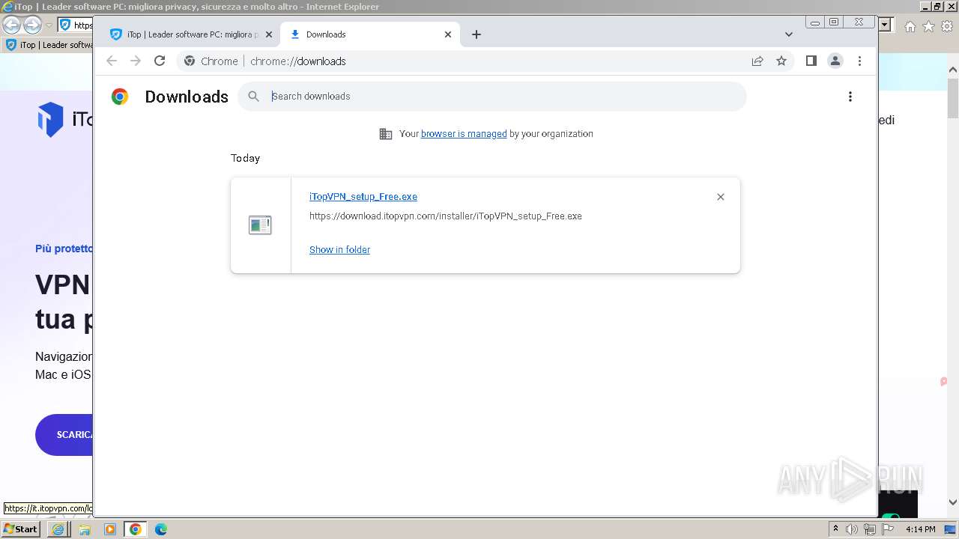Viewport: 959px width, 539px height.
Task: Click the magnifier icon in the search downloads box
Action: (254, 97)
